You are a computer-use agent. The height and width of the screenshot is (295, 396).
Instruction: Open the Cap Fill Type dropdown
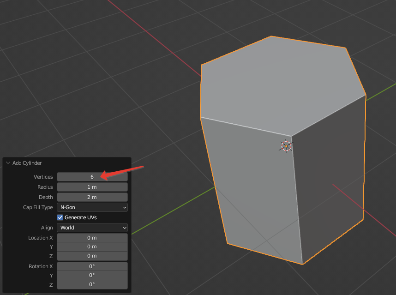92,207
